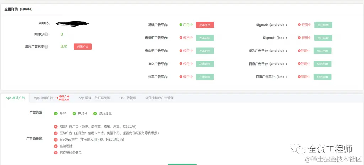Click the red stopped icon for 百度广告平台 (android)

pyautogui.click(x=299, y=64)
